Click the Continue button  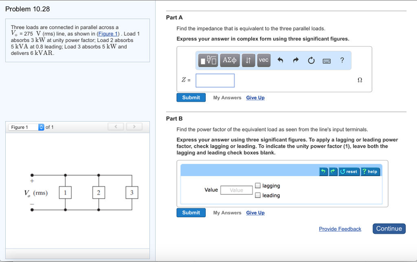pyautogui.click(x=388, y=229)
